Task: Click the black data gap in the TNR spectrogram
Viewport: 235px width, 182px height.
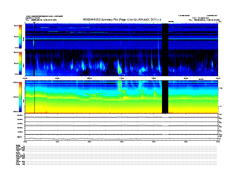Action: pyautogui.click(x=165, y=97)
